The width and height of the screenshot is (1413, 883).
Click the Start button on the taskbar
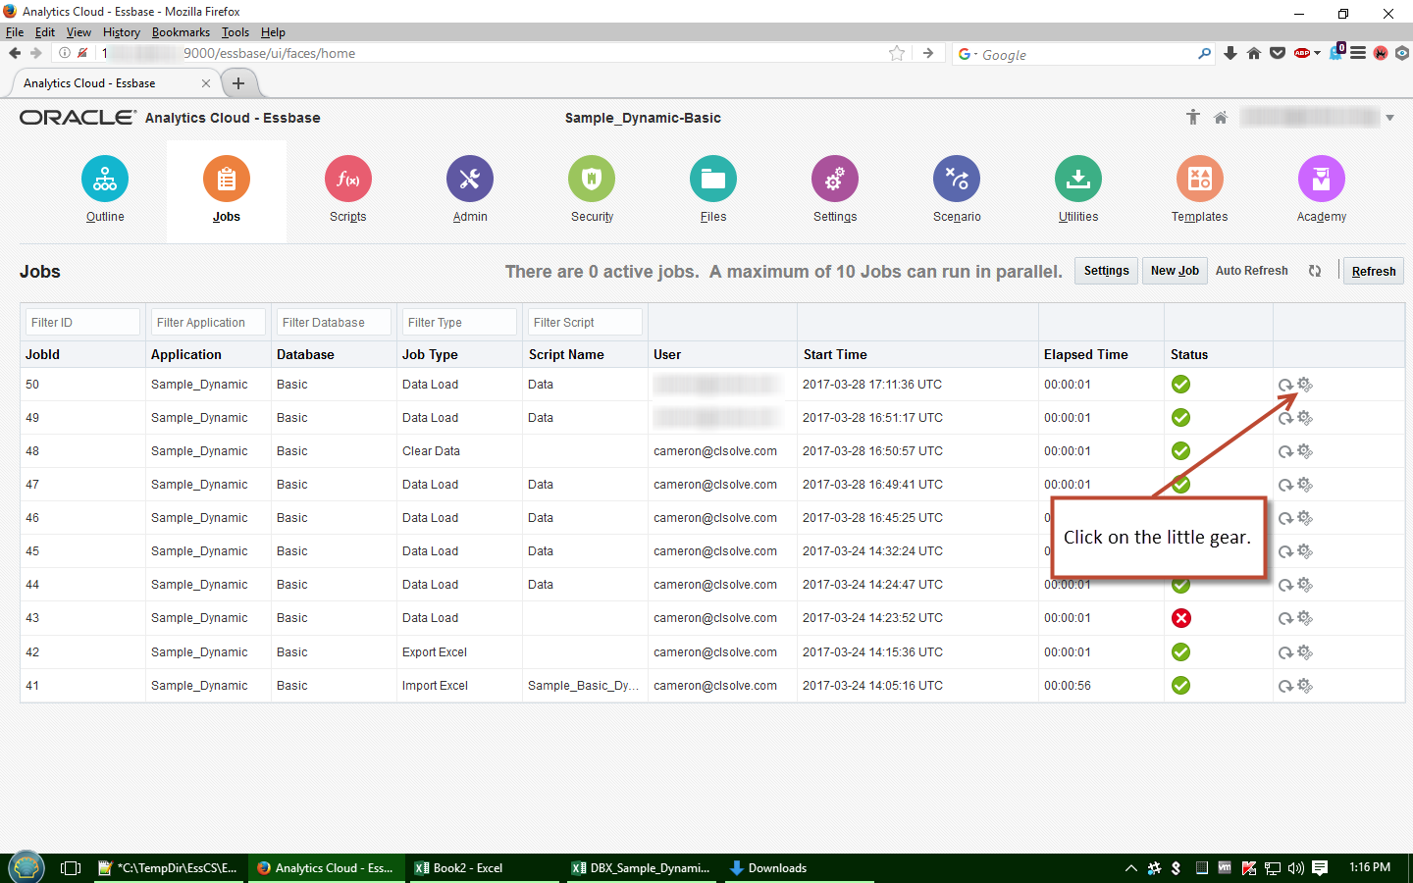point(26,868)
